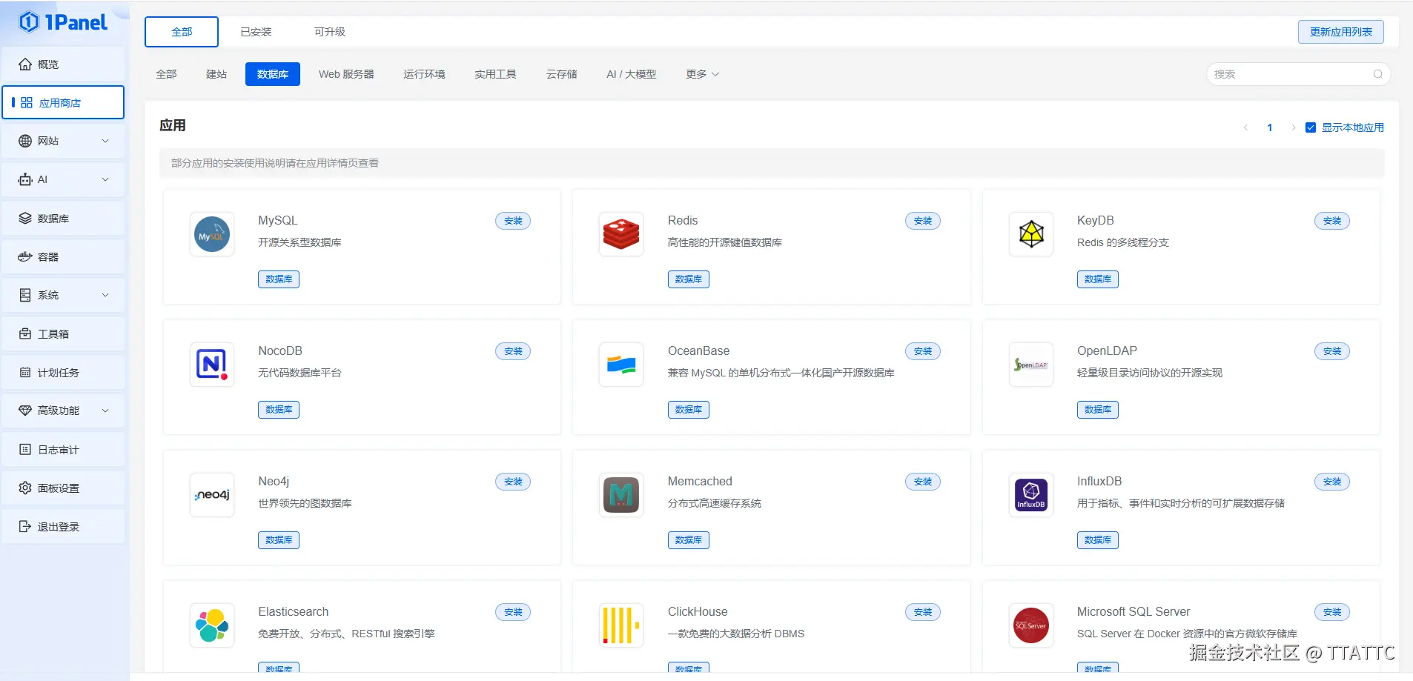Open the InfluxDB app logo
The image size is (1413, 681).
coord(1031,495)
